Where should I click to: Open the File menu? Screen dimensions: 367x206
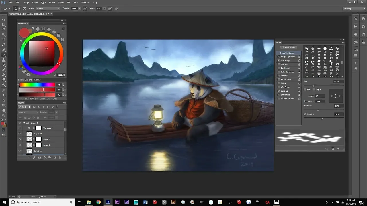pos(11,3)
